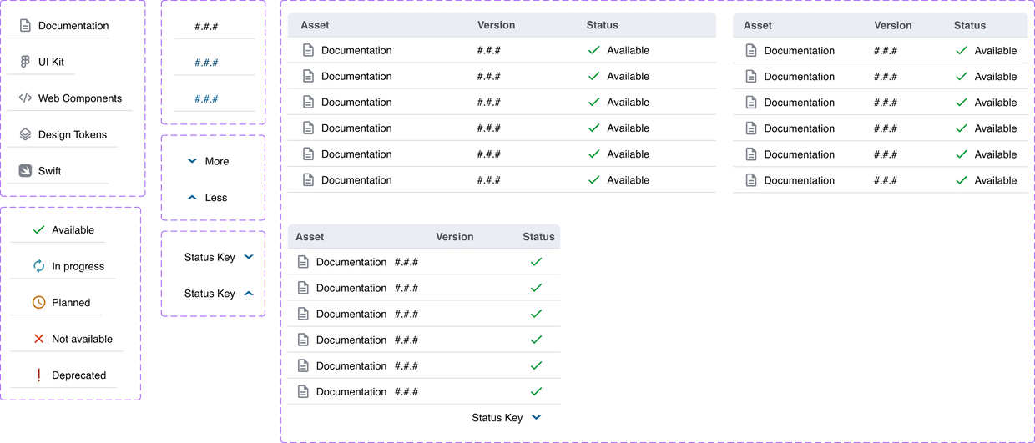The width and height of the screenshot is (1035, 443).
Task: Click the green checkmark in bottom-left panel
Action: 38,229
